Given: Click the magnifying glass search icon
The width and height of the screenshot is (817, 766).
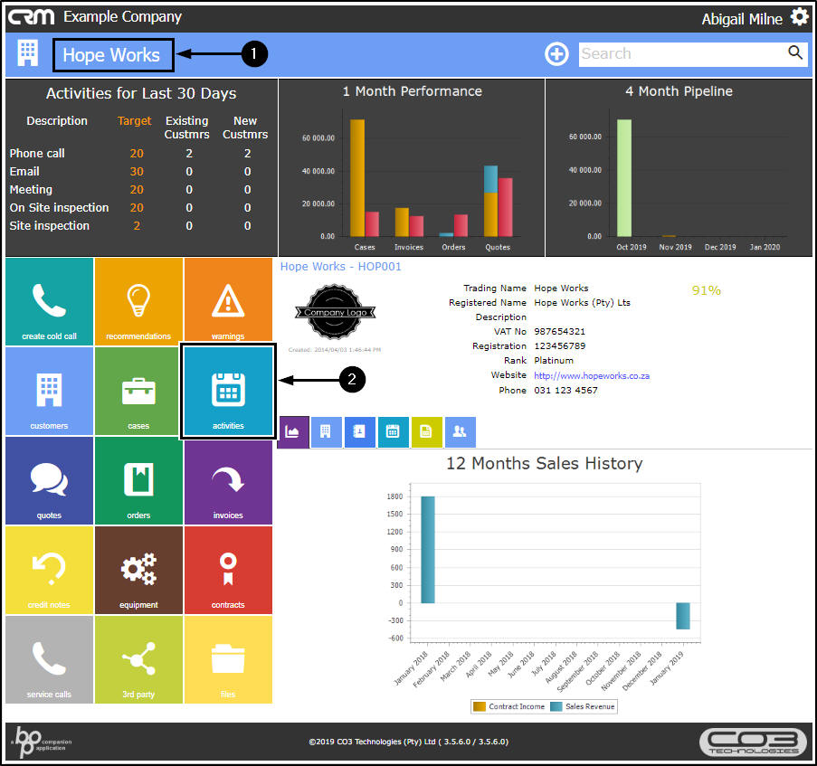Looking at the screenshot, I should 795,52.
